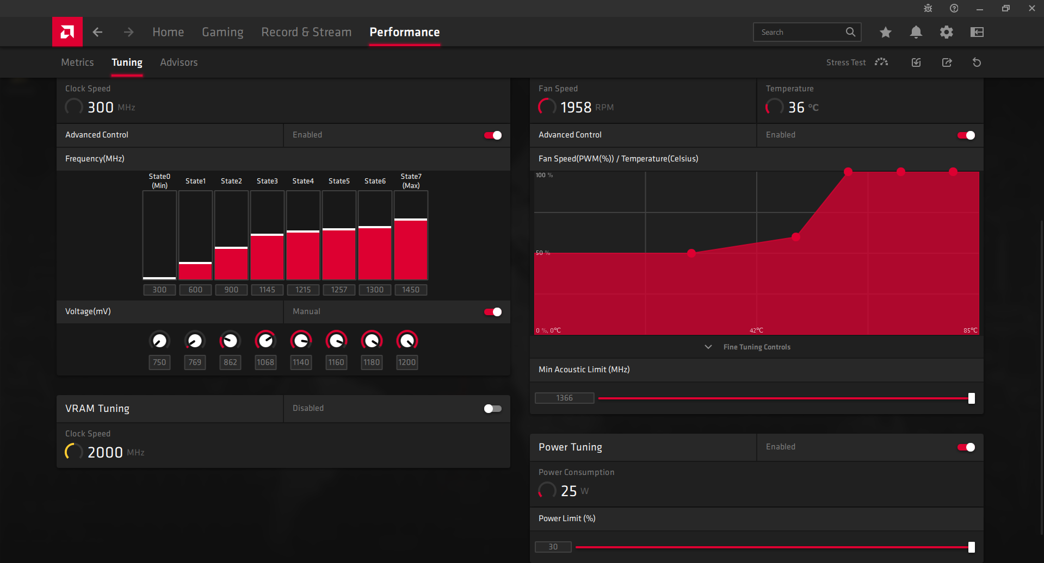The width and height of the screenshot is (1044, 563).
Task: Open the bug report tool icon
Action: [x=928, y=8]
